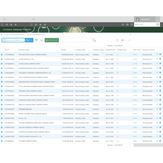Open TSIC code link in PTT PMMA row

tap(135, 141)
